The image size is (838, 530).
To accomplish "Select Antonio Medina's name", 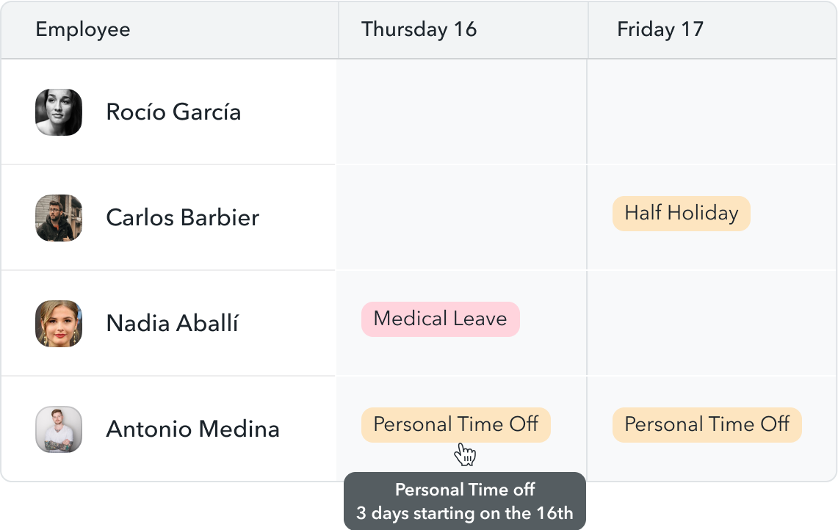I will 192,429.
